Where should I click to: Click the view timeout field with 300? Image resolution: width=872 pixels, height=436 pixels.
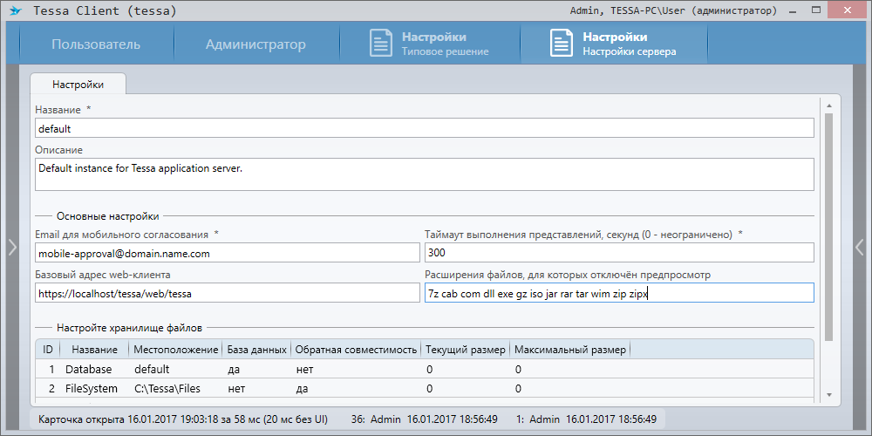point(619,253)
